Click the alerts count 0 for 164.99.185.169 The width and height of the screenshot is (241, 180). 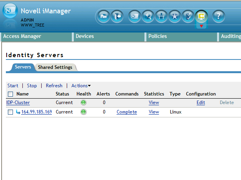[x=104, y=112]
